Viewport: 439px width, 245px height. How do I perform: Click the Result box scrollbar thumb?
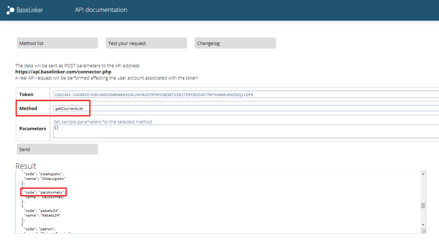[x=423, y=205]
